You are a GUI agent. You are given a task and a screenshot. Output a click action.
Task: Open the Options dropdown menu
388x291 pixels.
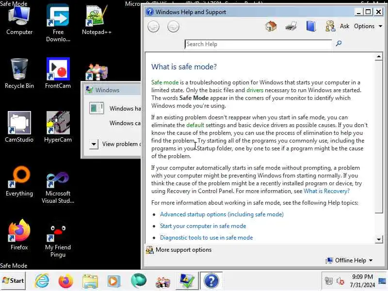[x=368, y=26]
